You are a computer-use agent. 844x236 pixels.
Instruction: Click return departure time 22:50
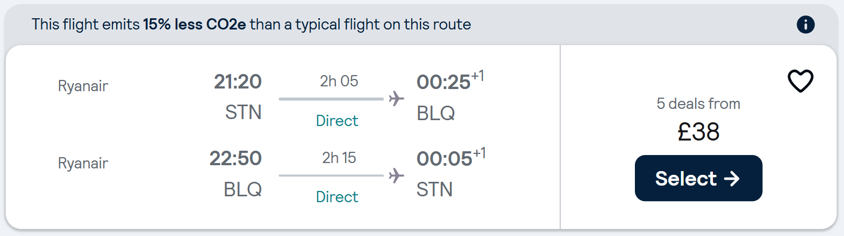[x=235, y=158]
